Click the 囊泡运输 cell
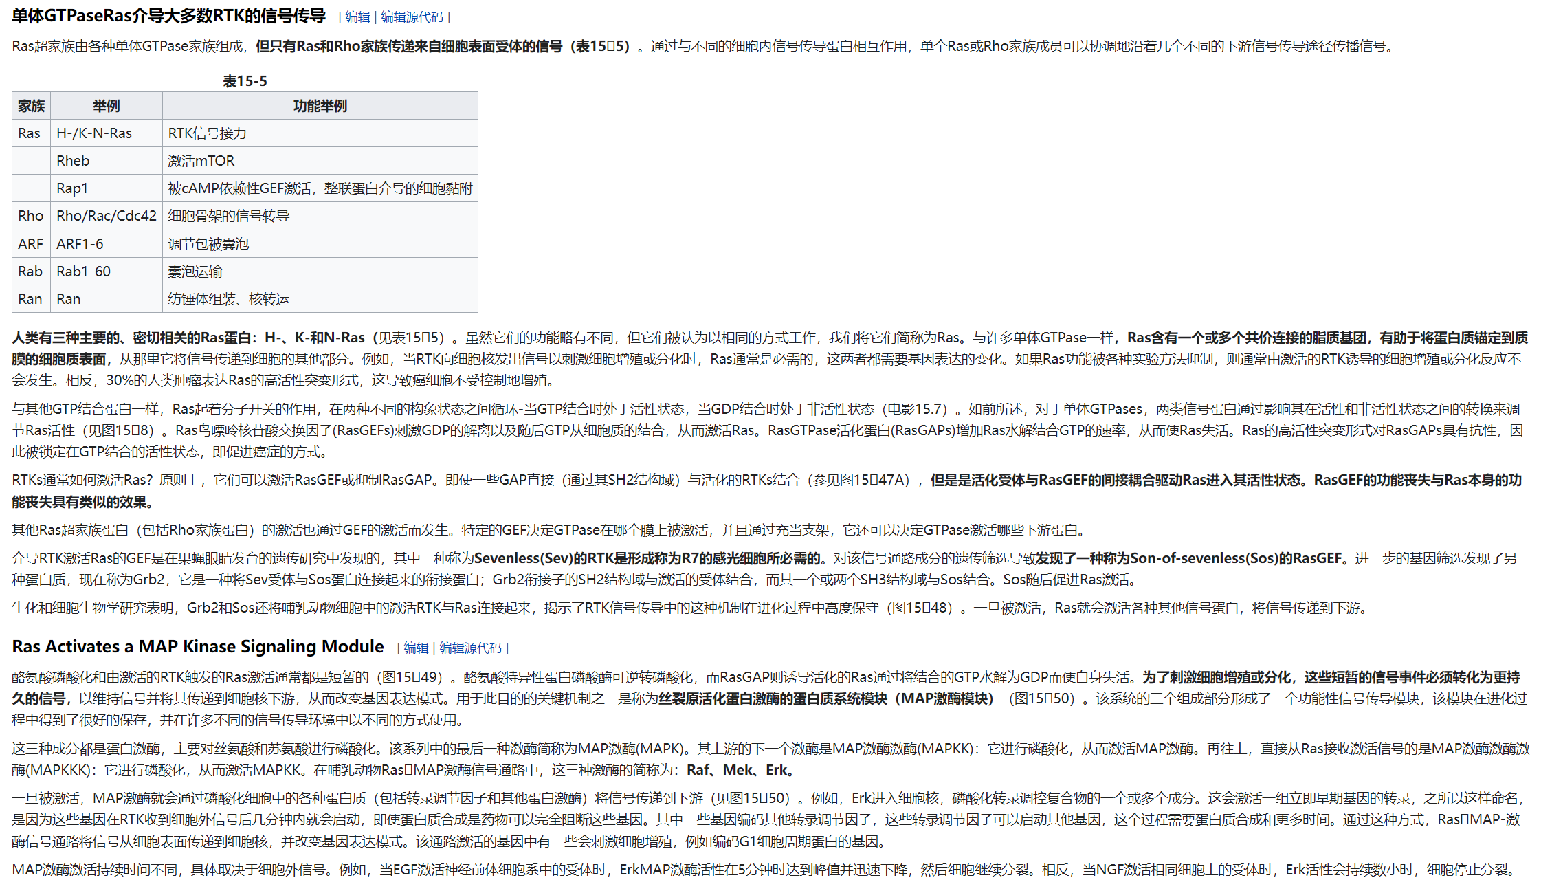Image resolution: width=1541 pixels, height=880 pixels. (x=320, y=272)
